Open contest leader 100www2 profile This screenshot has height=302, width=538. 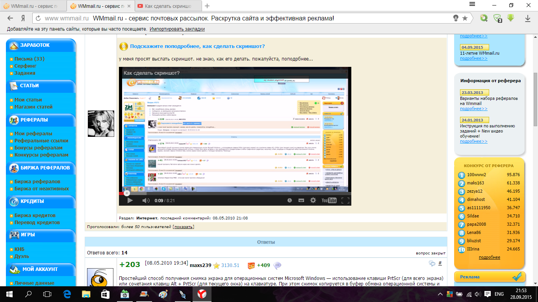[477, 175]
